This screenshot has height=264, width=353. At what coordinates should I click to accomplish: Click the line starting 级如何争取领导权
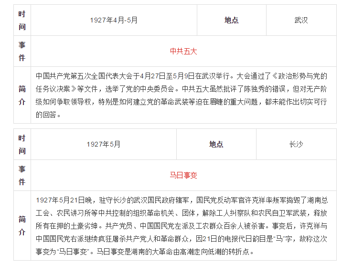click(x=181, y=102)
